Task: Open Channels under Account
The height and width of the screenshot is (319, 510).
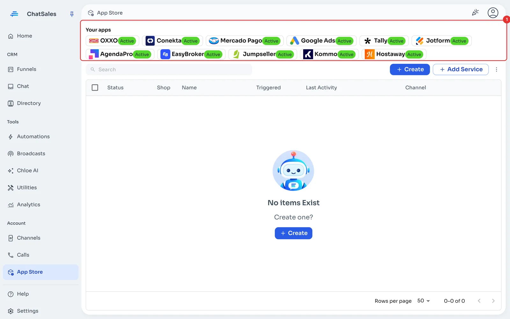Action: [40, 238]
